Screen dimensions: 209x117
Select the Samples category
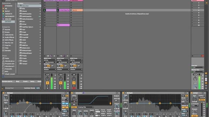click(8, 51)
